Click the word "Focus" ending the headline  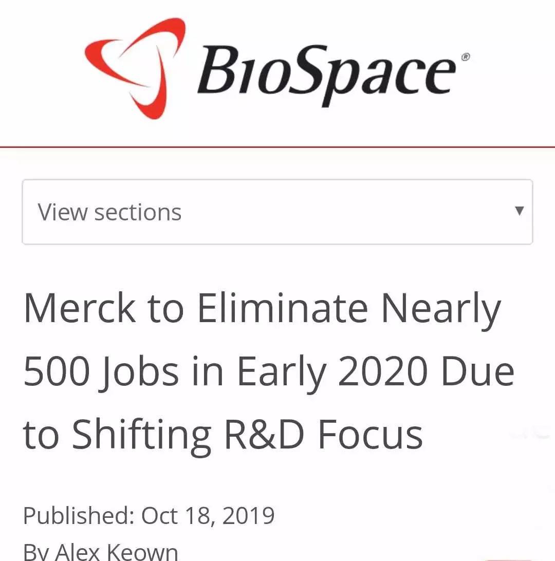[371, 434]
